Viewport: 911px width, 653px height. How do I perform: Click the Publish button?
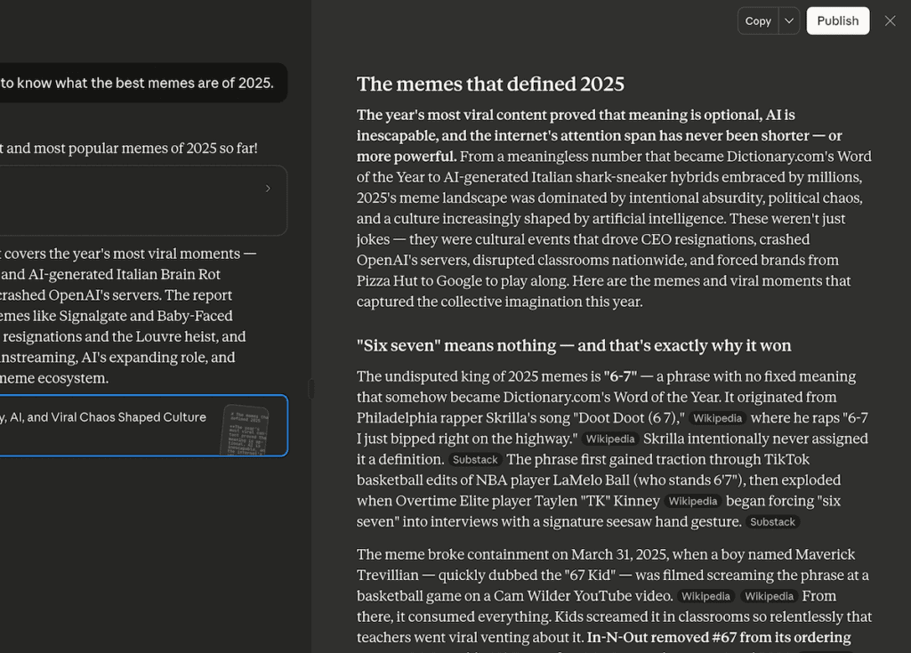pos(838,21)
